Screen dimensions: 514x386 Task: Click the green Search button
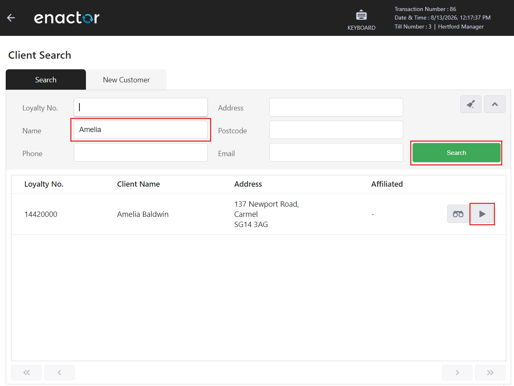(x=456, y=153)
